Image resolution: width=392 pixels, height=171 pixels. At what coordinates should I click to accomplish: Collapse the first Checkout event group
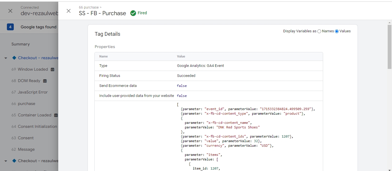pos(6,58)
